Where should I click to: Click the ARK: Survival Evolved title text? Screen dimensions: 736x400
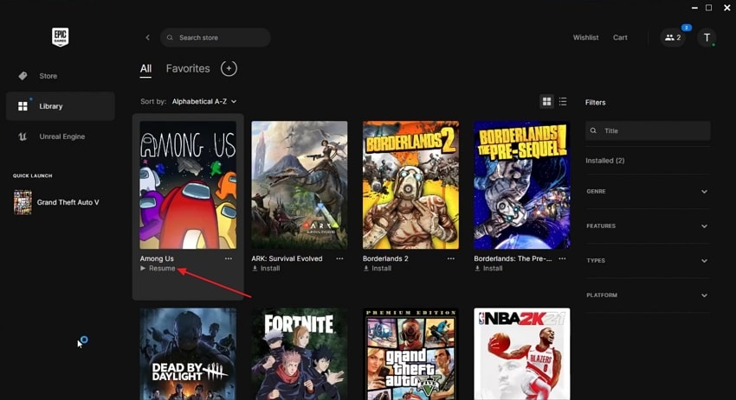point(287,258)
